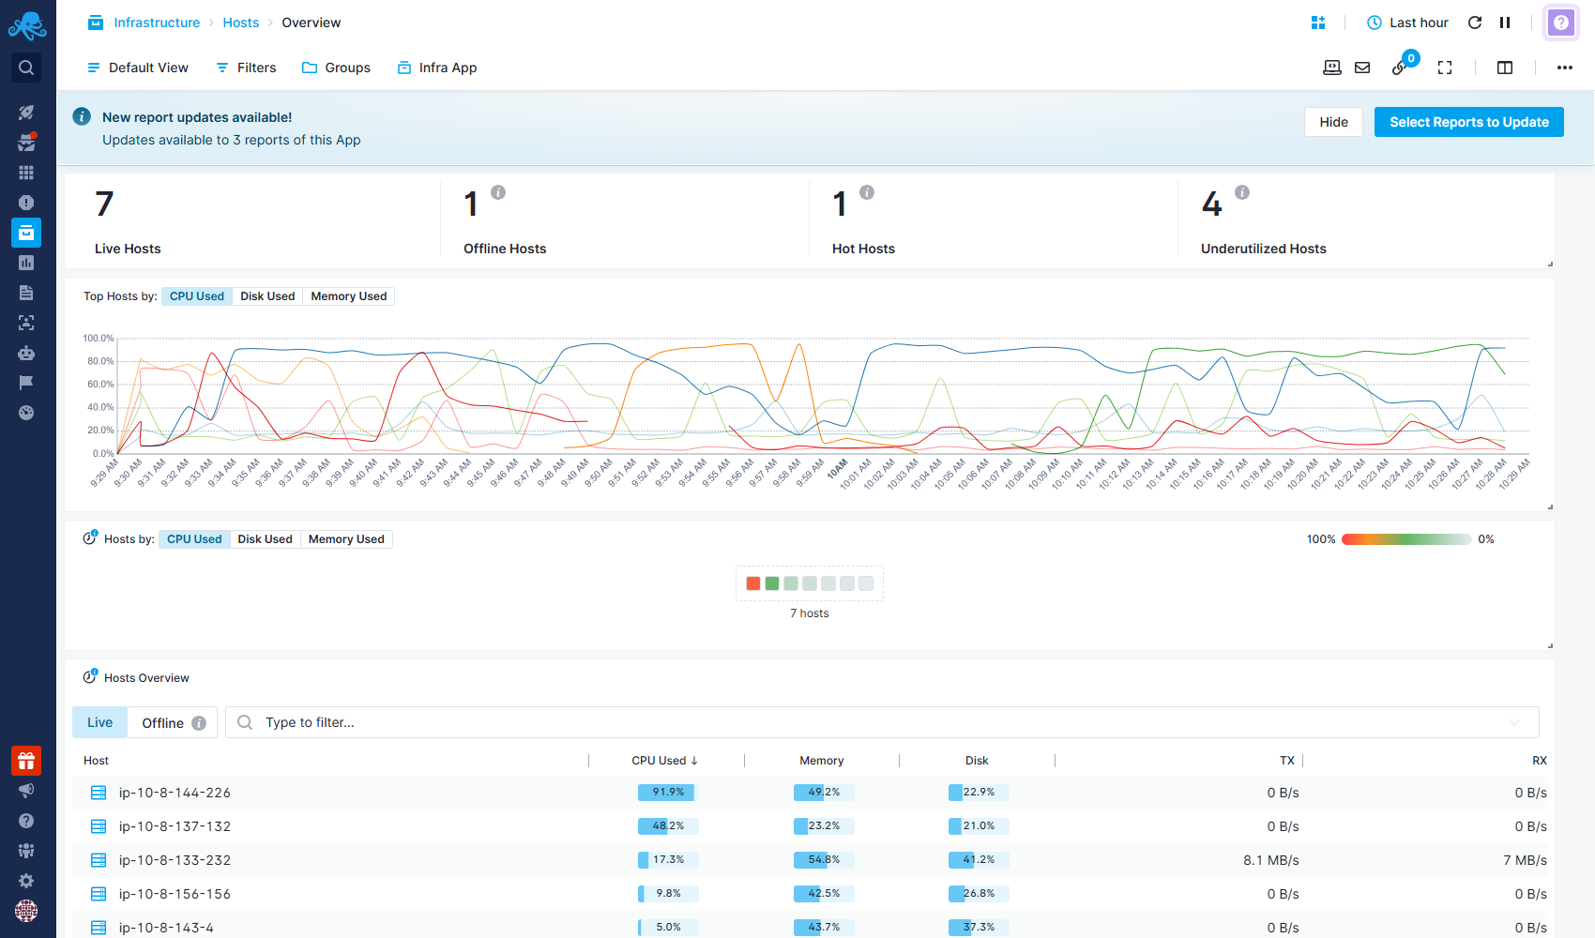Click the Infrastructure breadcrumb link
The image size is (1595, 938).
point(157,23)
